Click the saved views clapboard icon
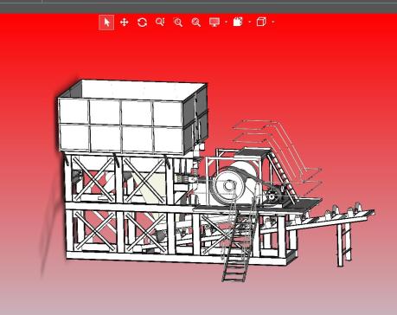 pos(238,22)
